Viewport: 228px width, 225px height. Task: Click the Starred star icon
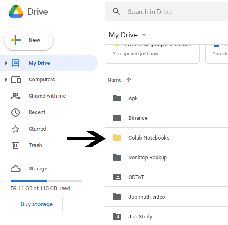(x=16, y=129)
